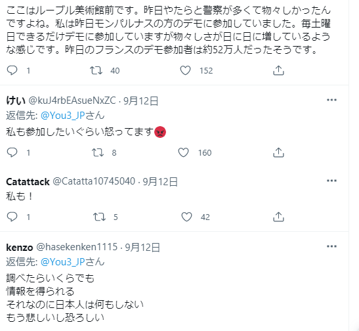Share the Louvre museum tweet

[x=278, y=70]
